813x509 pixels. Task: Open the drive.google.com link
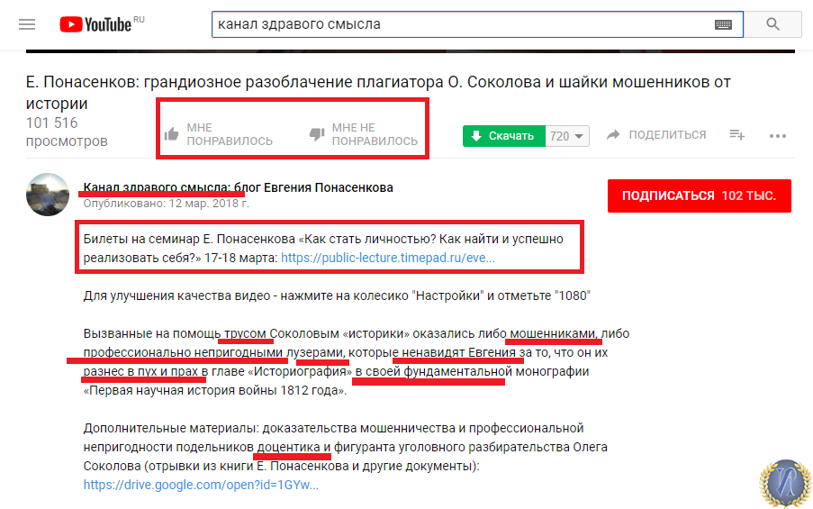[201, 485]
